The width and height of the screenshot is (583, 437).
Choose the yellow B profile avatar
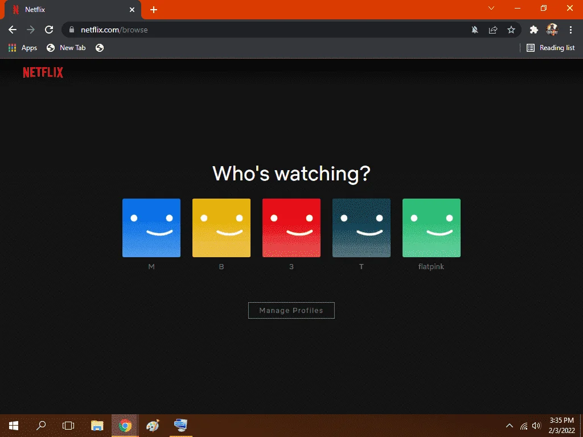click(x=221, y=228)
